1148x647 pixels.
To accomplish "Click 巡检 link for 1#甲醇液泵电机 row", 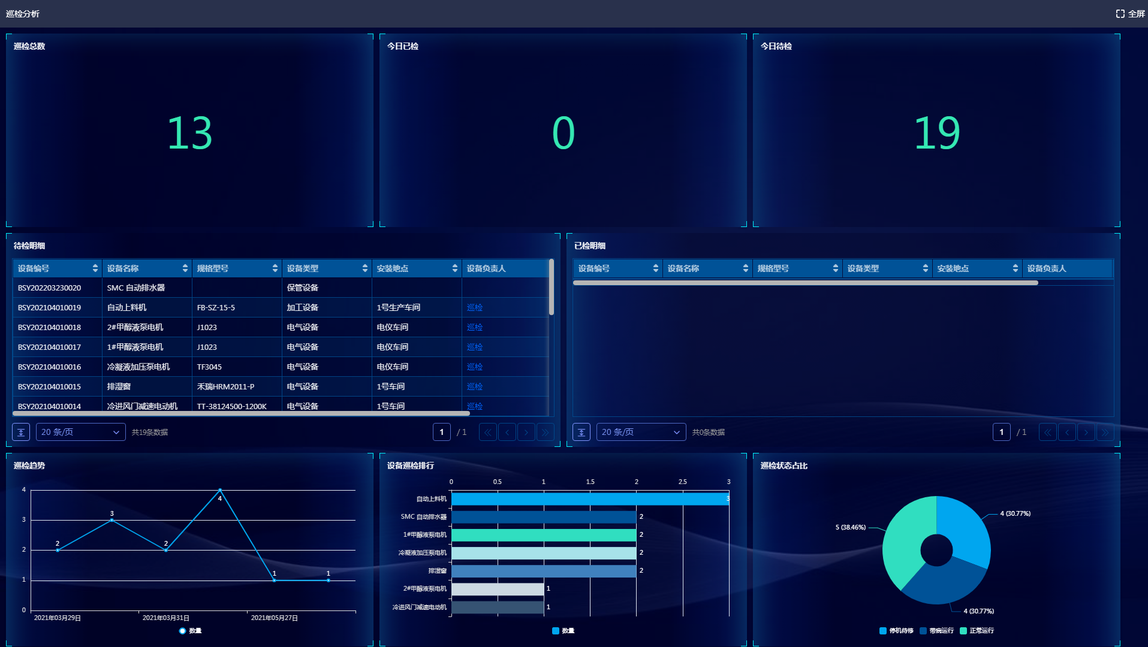I will 475,347.
